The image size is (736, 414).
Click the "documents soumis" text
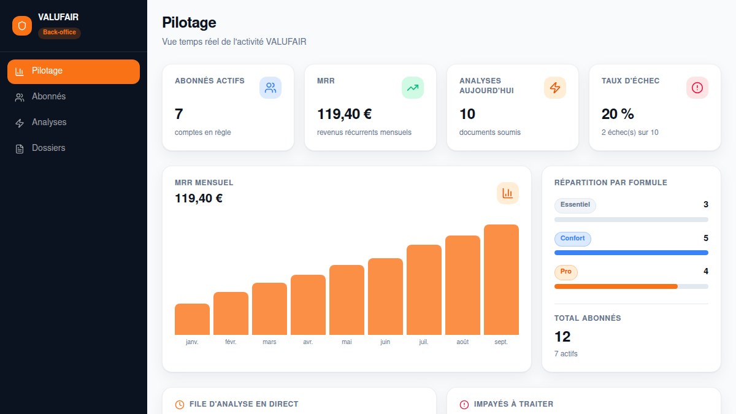point(490,132)
